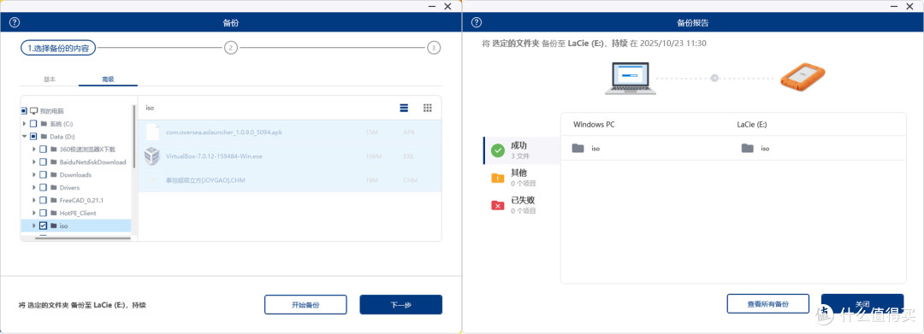Click the Drivers folder icon in tree
Image resolution: width=924 pixels, height=334 pixels.
coord(54,188)
